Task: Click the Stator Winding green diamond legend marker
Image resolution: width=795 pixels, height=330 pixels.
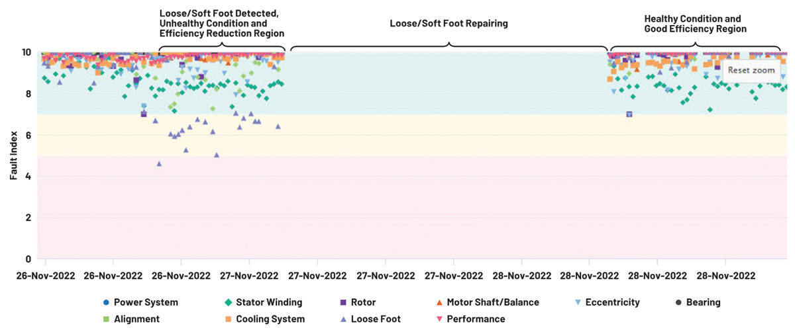Action: pyautogui.click(x=229, y=302)
